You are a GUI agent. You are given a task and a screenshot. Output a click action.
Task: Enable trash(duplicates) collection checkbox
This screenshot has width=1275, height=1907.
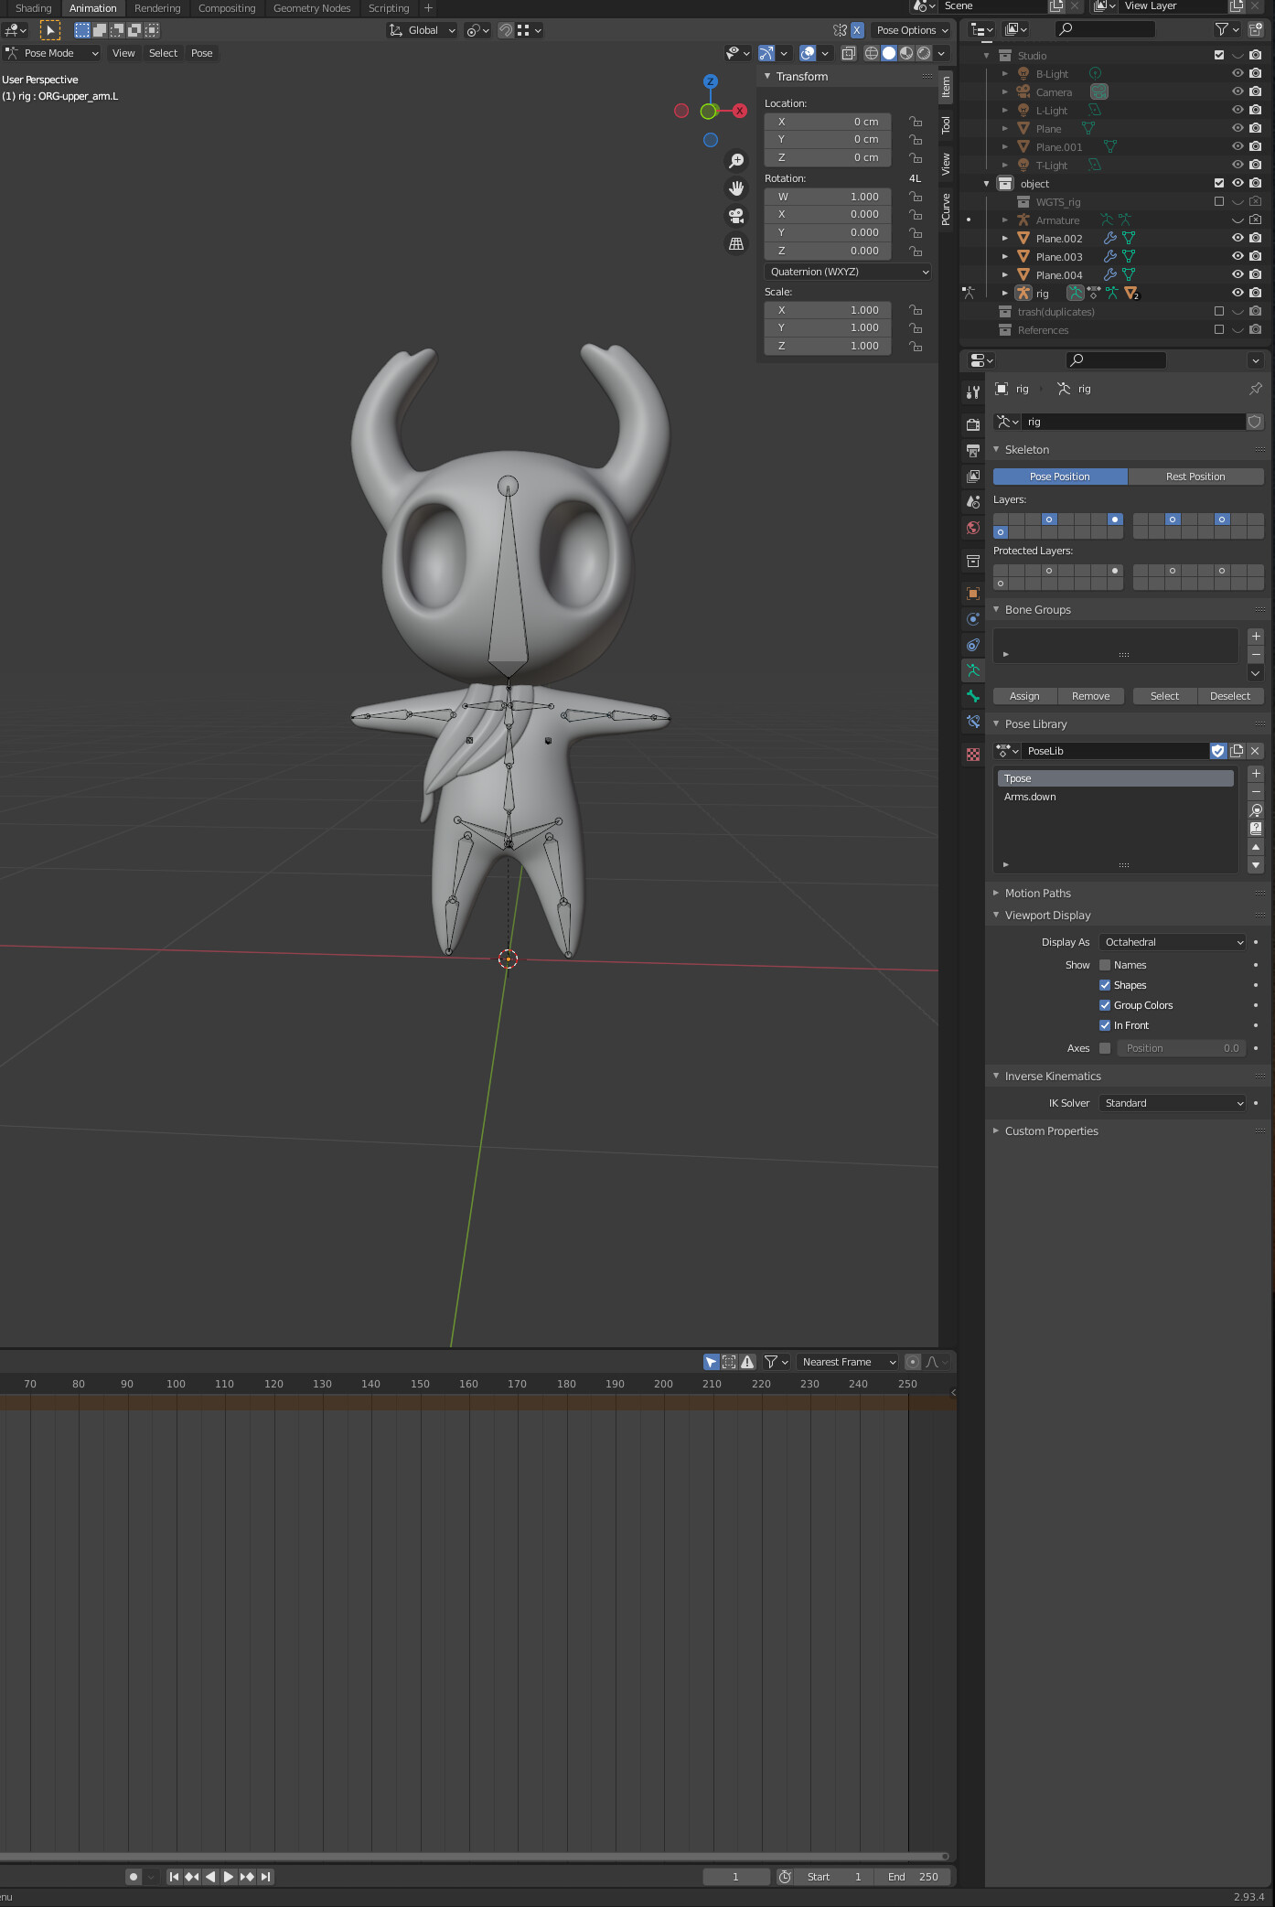tap(1219, 312)
